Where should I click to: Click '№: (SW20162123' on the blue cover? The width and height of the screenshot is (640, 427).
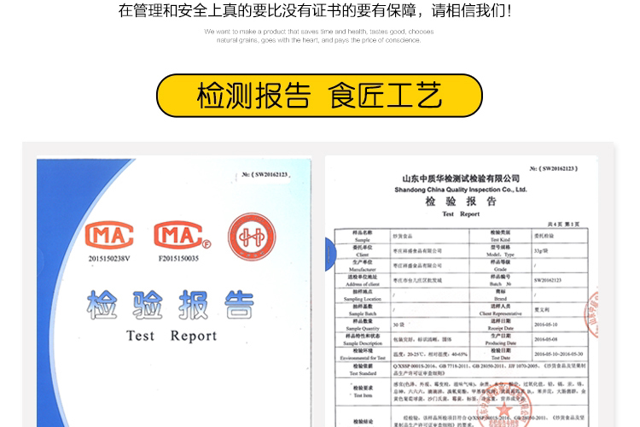[x=266, y=174]
